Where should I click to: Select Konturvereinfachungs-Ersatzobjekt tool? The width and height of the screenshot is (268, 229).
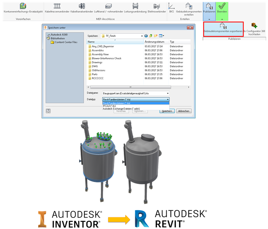tap(23, 8)
